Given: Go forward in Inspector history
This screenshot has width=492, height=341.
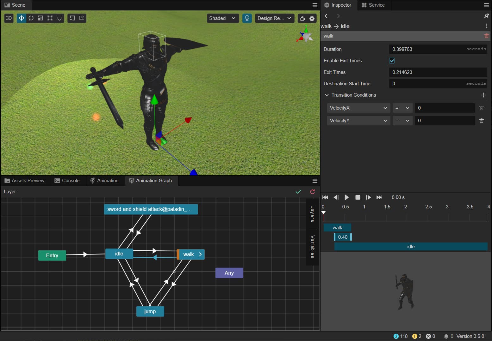Looking at the screenshot, I should pos(338,16).
